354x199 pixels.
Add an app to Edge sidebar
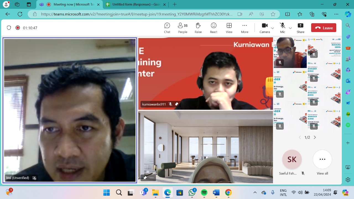[348, 143]
